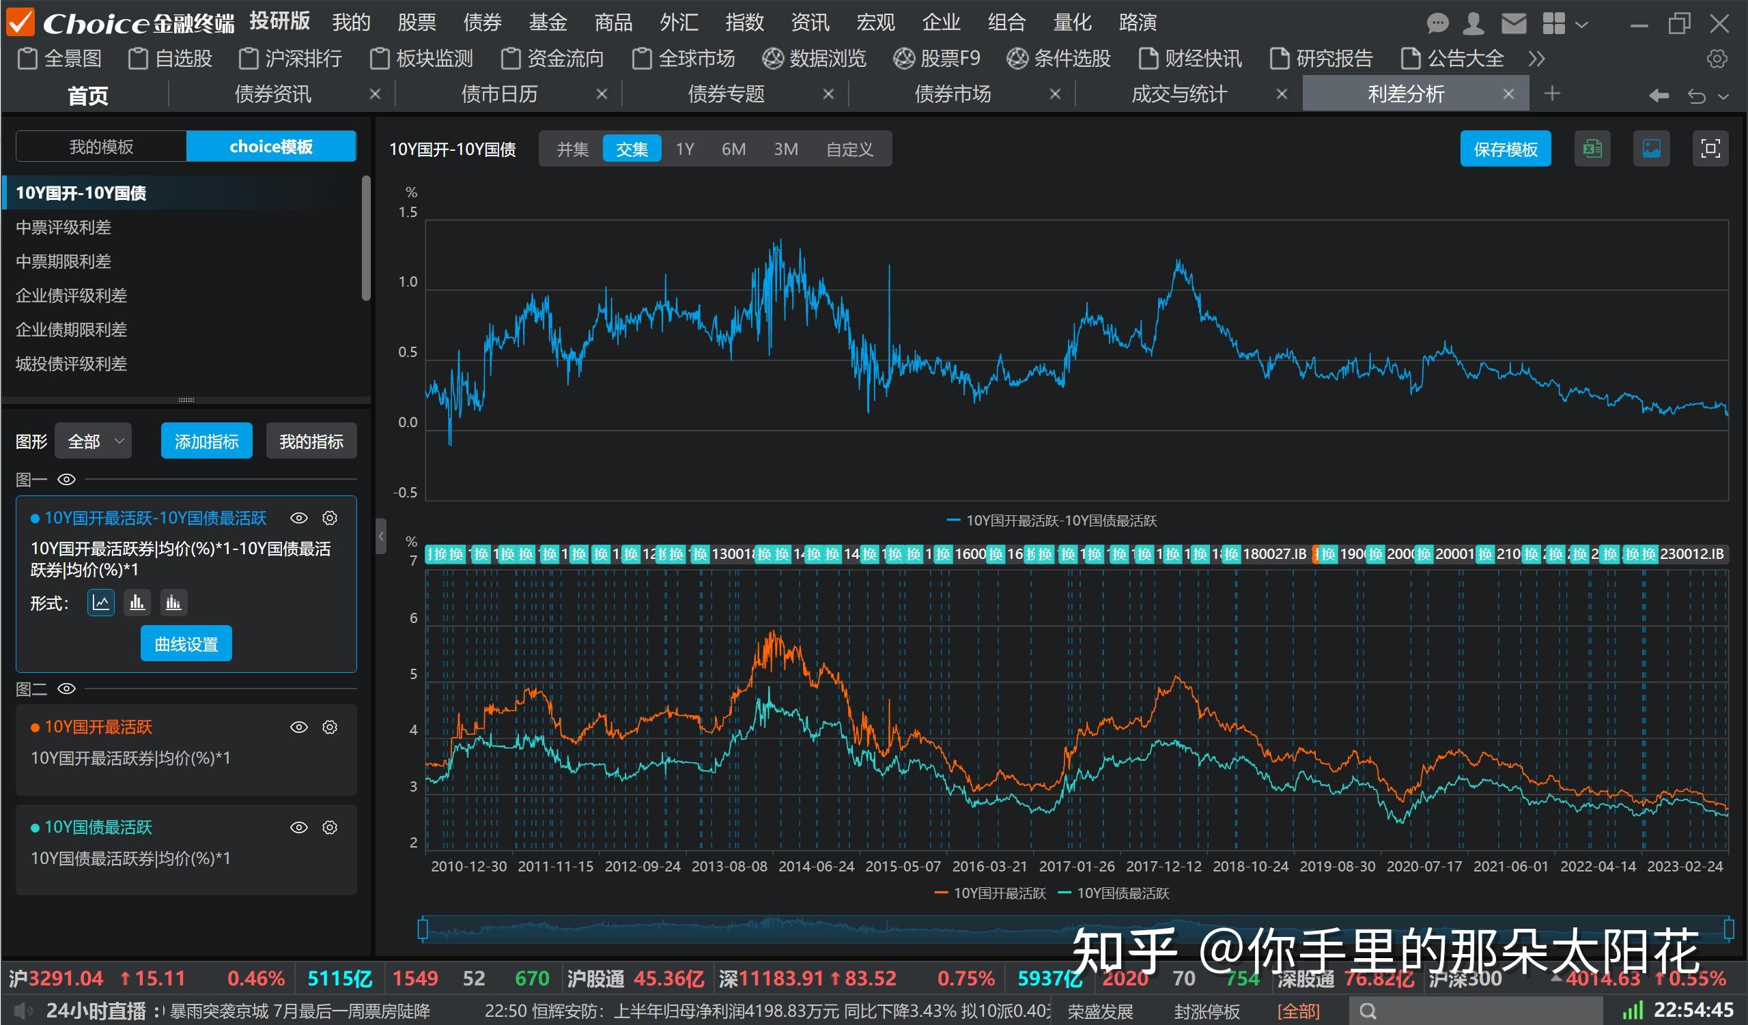Click the back arrow navigation icon
Viewport: 1748px width, 1025px height.
pos(1659,95)
